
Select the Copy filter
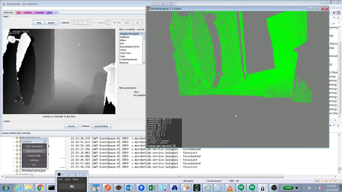[x=131, y=56]
